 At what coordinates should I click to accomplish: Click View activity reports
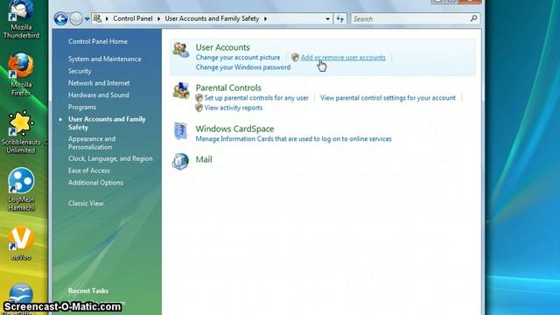pyautogui.click(x=234, y=108)
